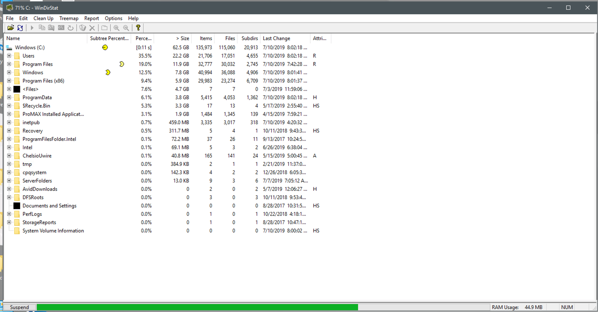Viewport: 598px width, 312px height.
Task: Expand the Windows folder node
Action: 9,72
